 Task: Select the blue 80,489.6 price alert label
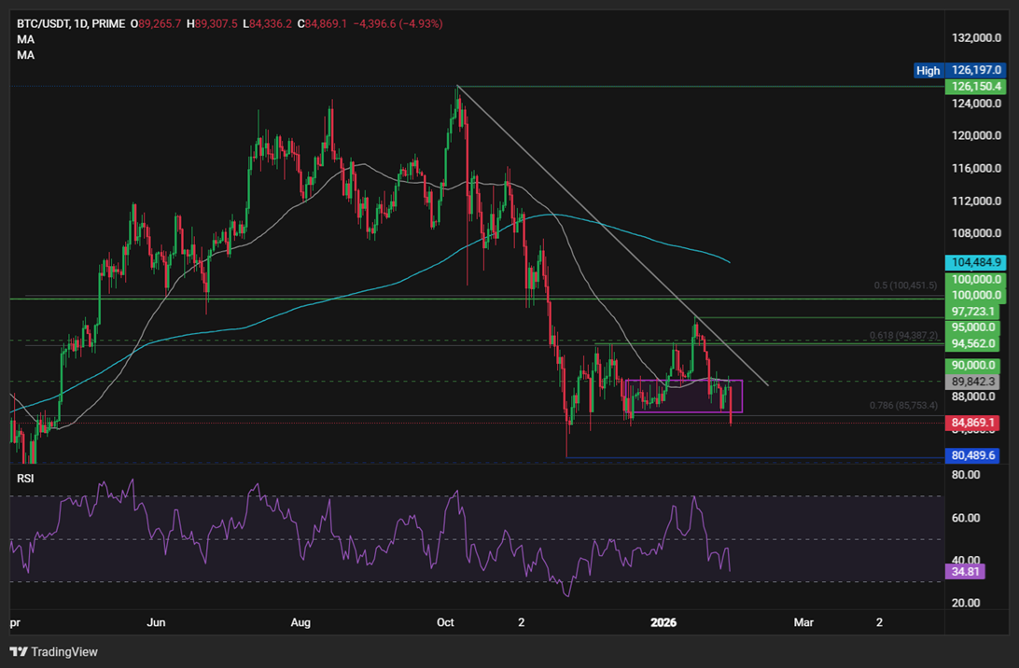(975, 455)
